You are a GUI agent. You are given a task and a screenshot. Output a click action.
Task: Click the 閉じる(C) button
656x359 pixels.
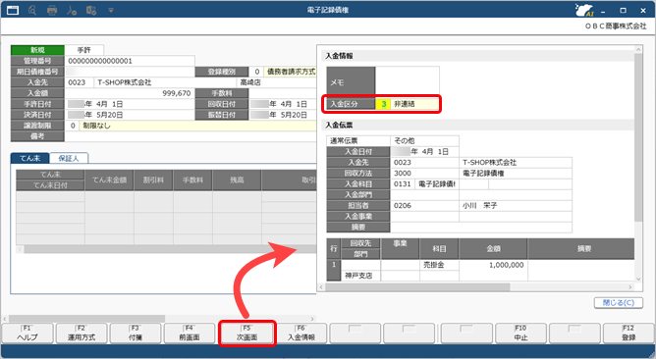(619, 302)
